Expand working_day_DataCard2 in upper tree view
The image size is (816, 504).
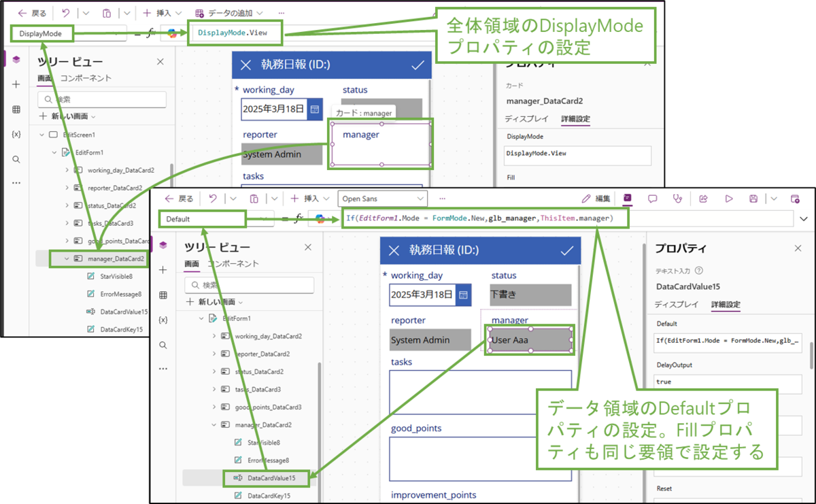tap(67, 170)
